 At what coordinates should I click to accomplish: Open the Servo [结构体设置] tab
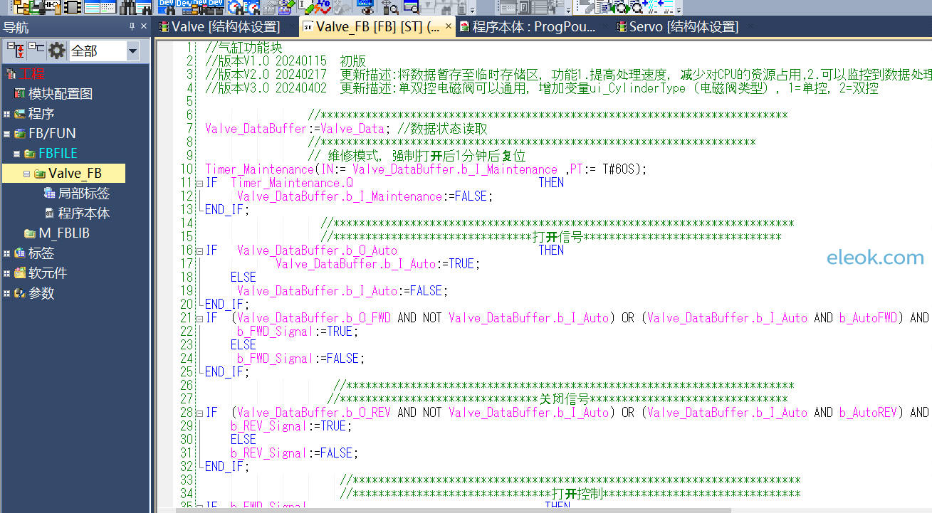[x=684, y=27]
